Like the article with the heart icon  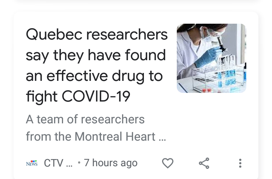pyautogui.click(x=167, y=163)
